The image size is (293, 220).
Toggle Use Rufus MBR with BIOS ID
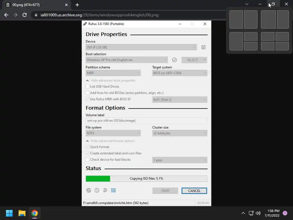click(88, 99)
